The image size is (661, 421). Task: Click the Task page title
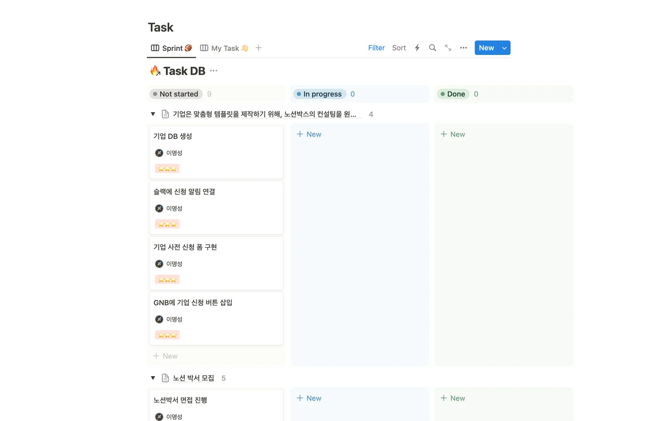[x=160, y=27]
